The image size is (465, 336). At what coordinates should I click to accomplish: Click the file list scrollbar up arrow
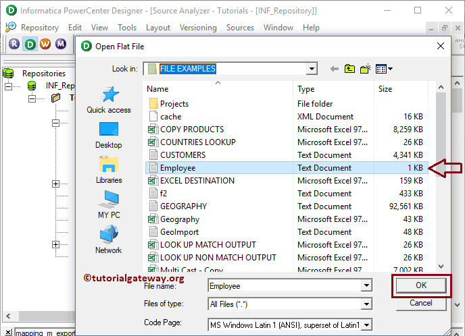pos(441,87)
